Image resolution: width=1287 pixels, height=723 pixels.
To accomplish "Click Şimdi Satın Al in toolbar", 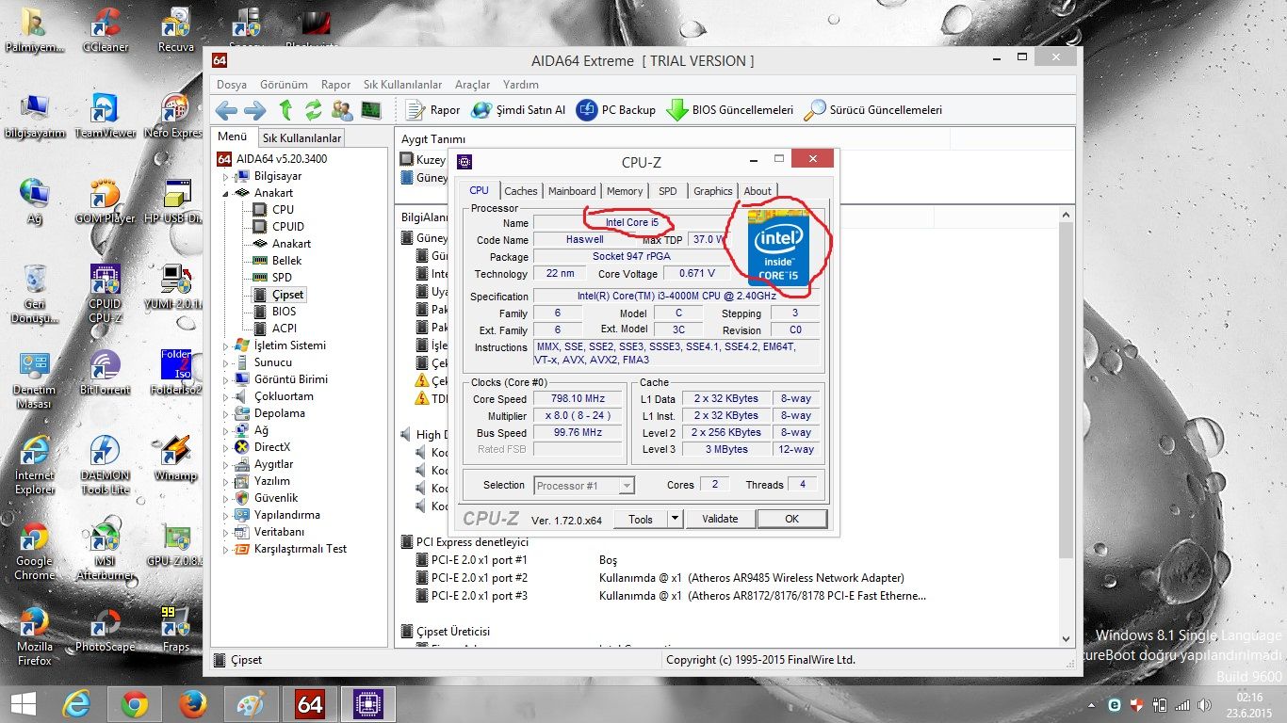I will [x=519, y=110].
